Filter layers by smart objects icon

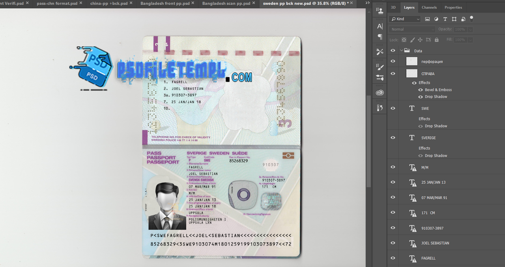coord(463,19)
